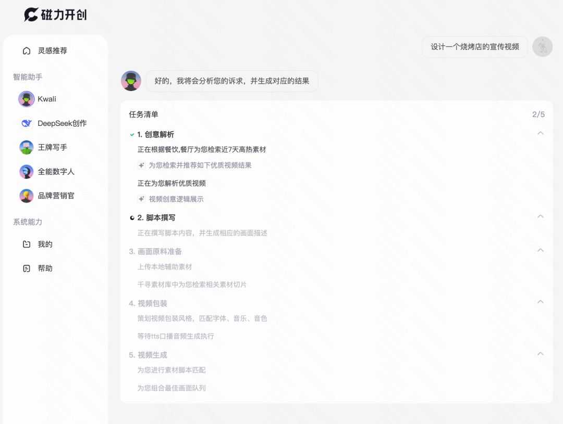Open 视频创意逻辑展示 result link
Image resolution: width=563 pixels, height=424 pixels.
pos(176,199)
